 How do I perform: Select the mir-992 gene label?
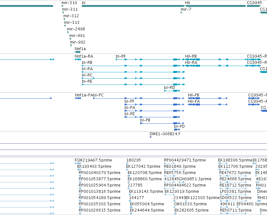point(77,42)
